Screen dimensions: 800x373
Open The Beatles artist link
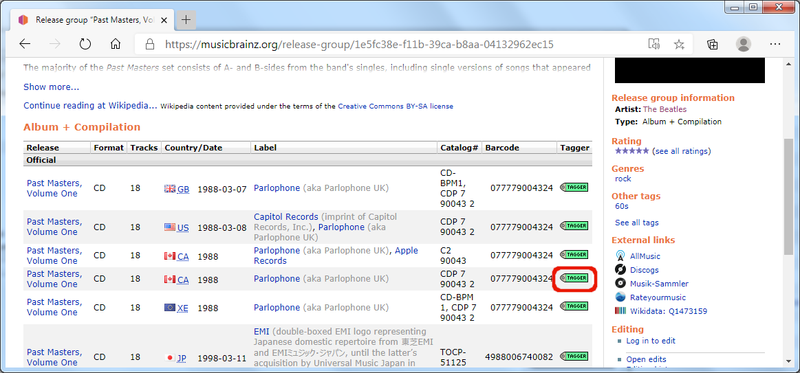tap(664, 109)
